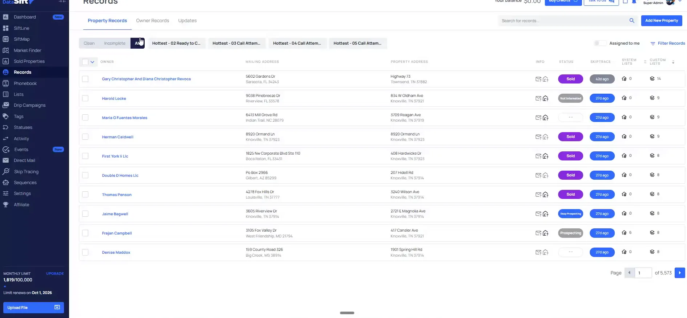The width and height of the screenshot is (687, 318).
Task: Select the Incomplete filter tab
Action: pyautogui.click(x=114, y=43)
